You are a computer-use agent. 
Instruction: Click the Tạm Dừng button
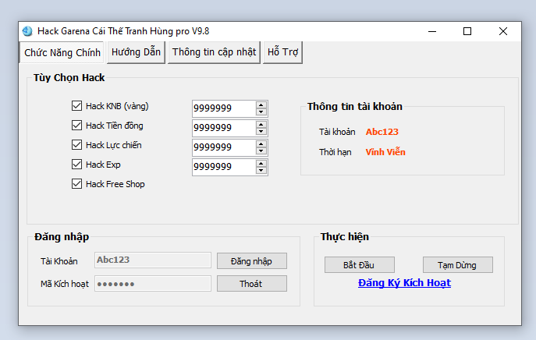[x=458, y=265]
